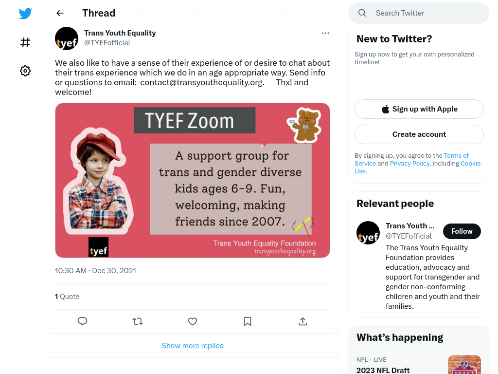This screenshot has height=374, width=498.
Task: Open the Twitter bird home icon
Action: 25,13
